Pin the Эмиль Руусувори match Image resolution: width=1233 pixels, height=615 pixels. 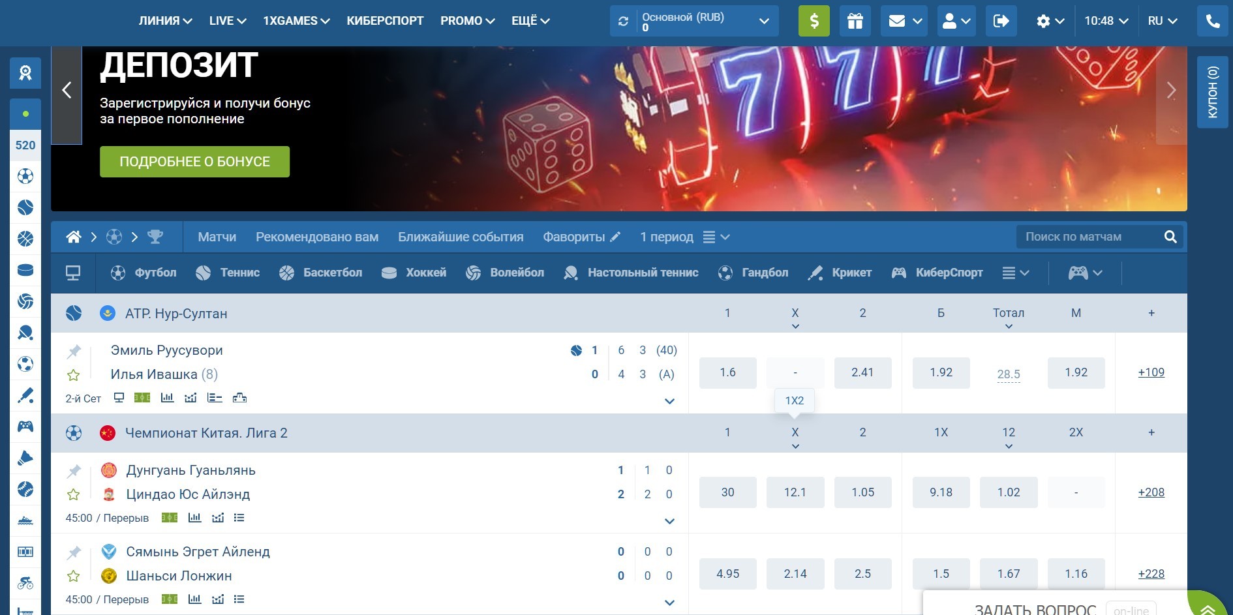coord(74,352)
